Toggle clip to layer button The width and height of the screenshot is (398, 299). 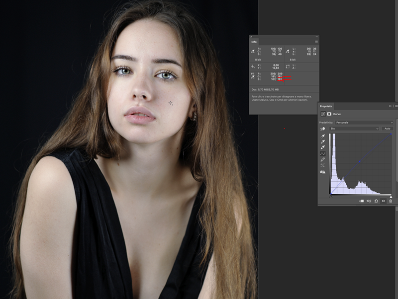(362, 201)
